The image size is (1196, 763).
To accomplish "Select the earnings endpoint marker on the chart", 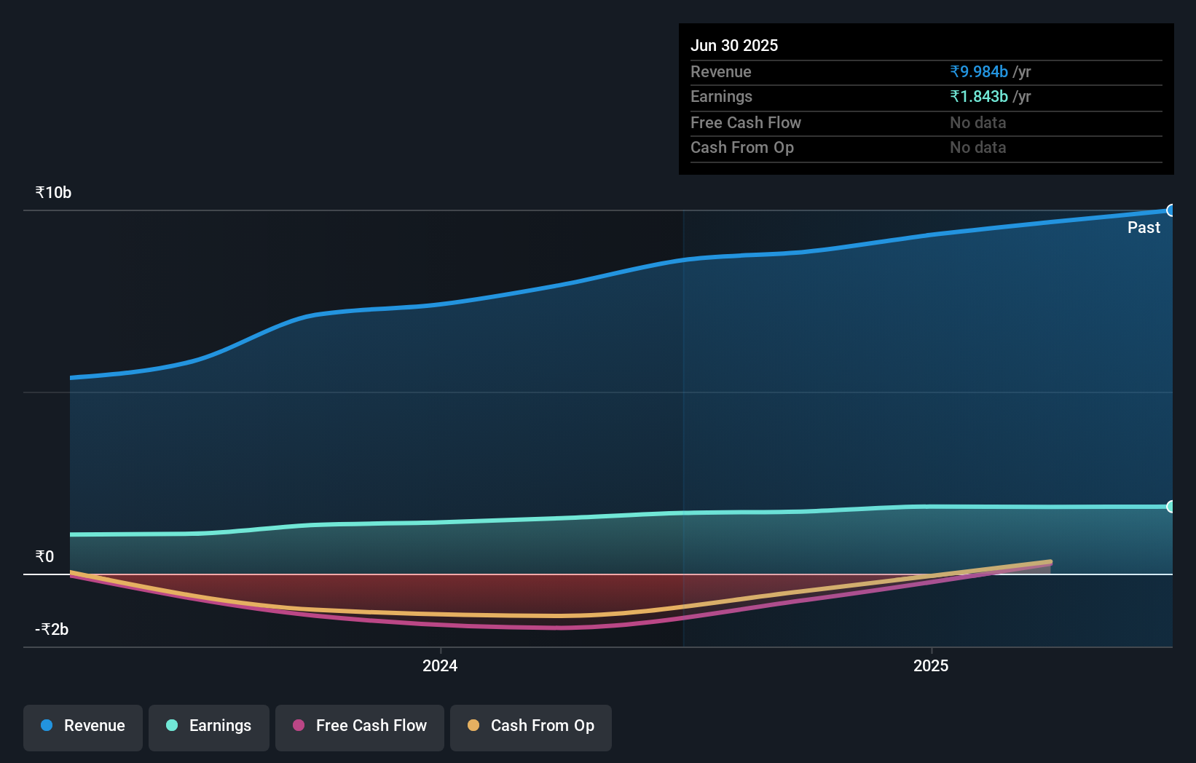I will pyautogui.click(x=1171, y=505).
